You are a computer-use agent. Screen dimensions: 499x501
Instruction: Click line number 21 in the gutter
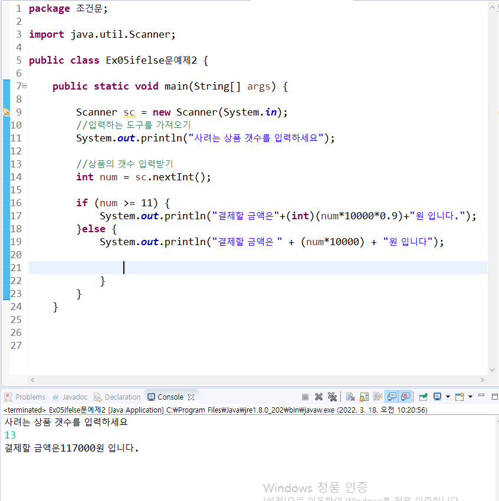pyautogui.click(x=16, y=268)
